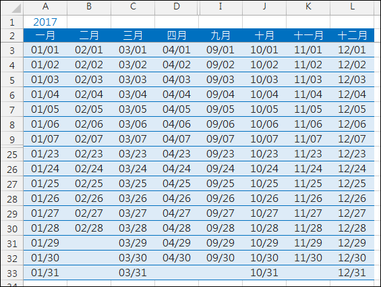Select row 30 header

tap(12, 228)
